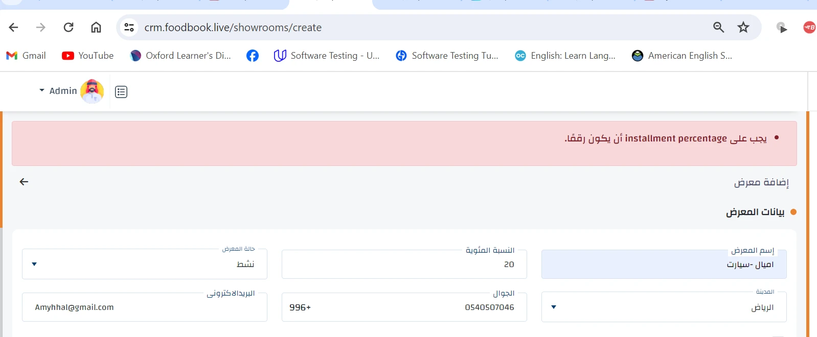Click the الجوال mobile number field
This screenshot has width=817, height=337.
click(x=404, y=307)
